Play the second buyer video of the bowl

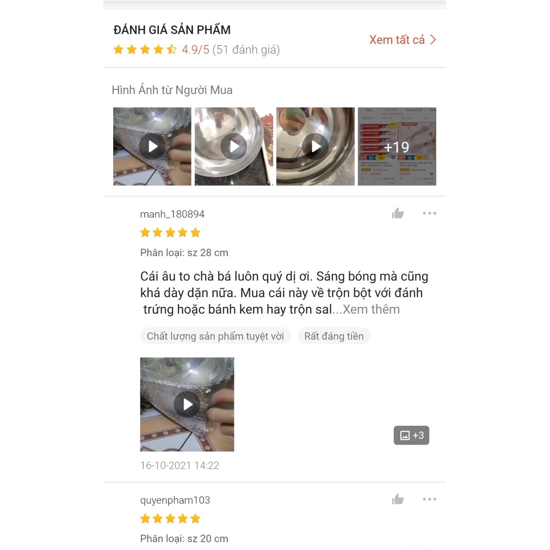[x=233, y=146]
